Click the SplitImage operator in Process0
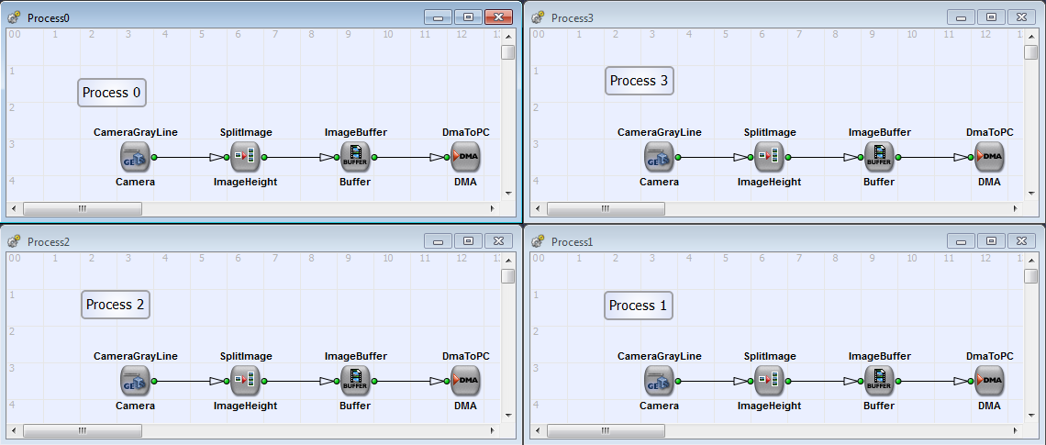1046x445 pixels. tap(246, 157)
